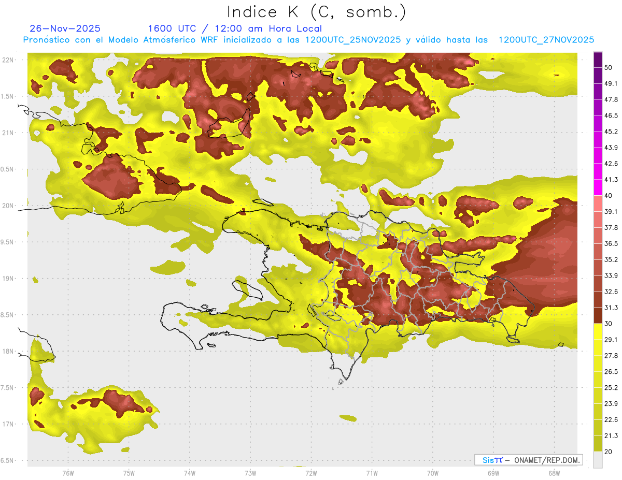This screenshot has height=480, width=622.
Task: Click the latitude axis label "18N"
Action: coord(8,351)
